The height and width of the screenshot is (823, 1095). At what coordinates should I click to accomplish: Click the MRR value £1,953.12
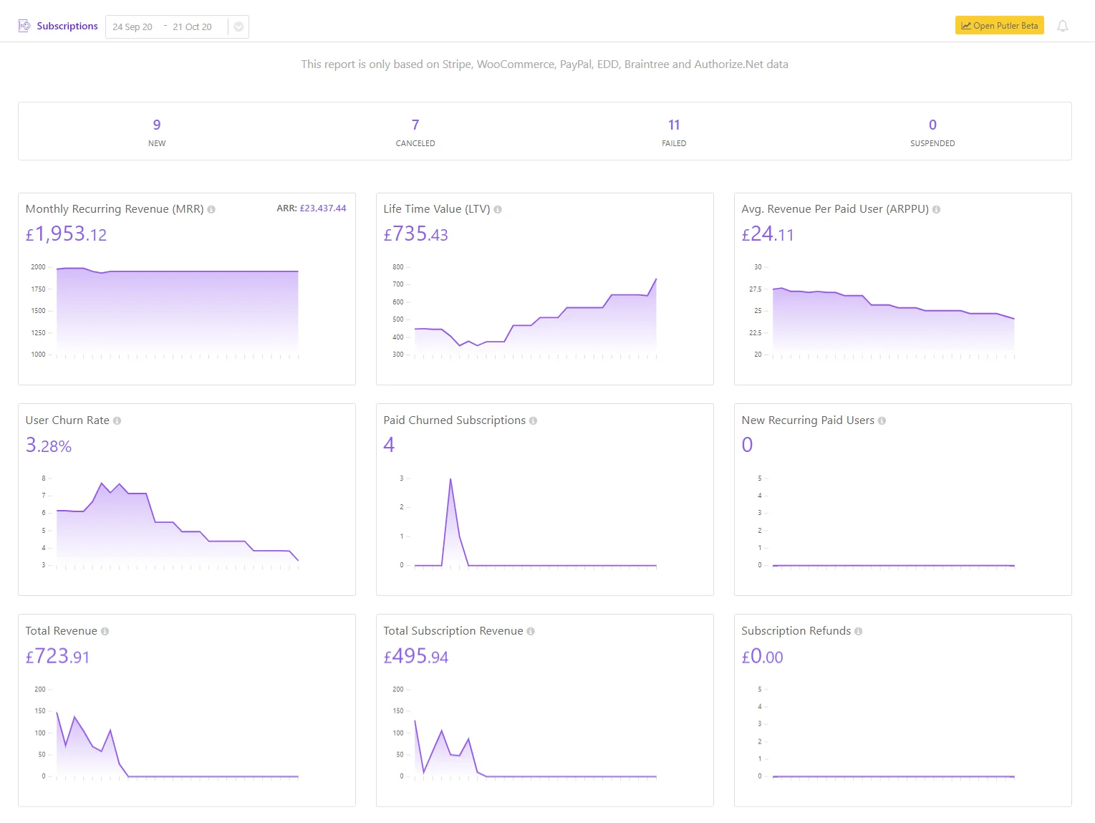(x=66, y=234)
